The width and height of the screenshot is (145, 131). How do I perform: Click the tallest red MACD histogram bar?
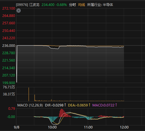[62, 113]
